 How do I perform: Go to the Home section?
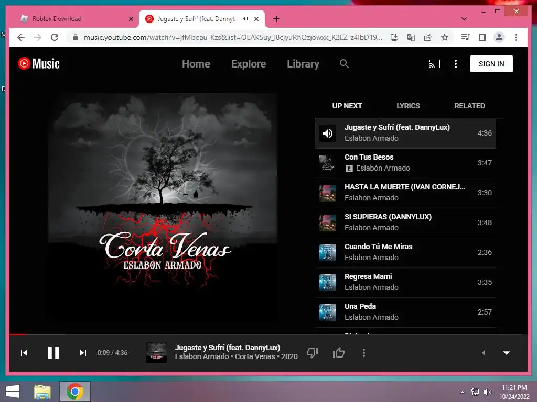pos(196,64)
